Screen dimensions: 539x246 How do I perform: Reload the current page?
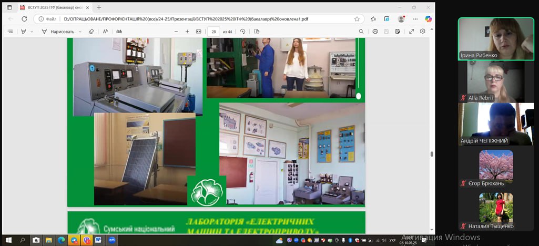pyautogui.click(x=24, y=19)
